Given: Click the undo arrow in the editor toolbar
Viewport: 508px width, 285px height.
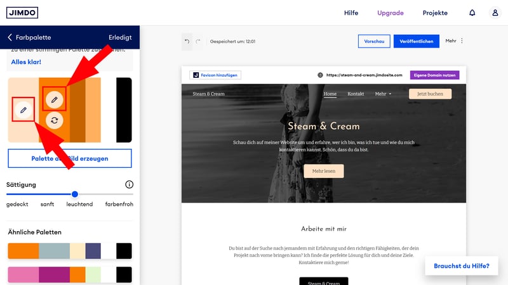Looking at the screenshot, I should (187, 41).
